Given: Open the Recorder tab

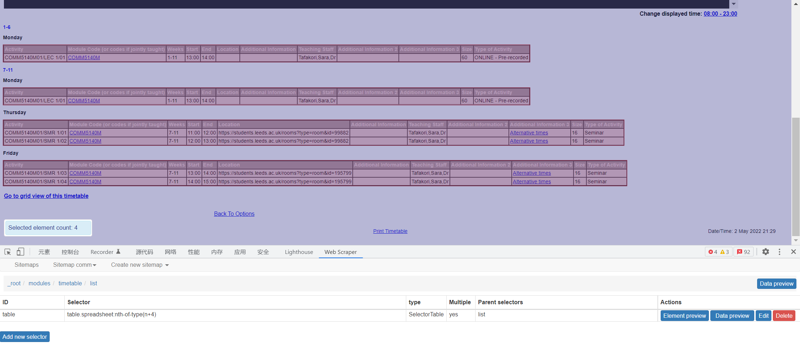Looking at the screenshot, I should pyautogui.click(x=105, y=252).
